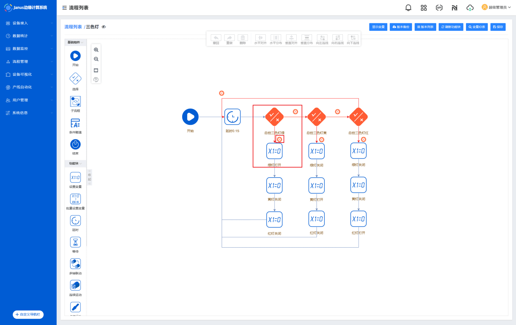Click the zoom out magnifier icon
Image resolution: width=516 pixels, height=325 pixels.
[96, 59]
